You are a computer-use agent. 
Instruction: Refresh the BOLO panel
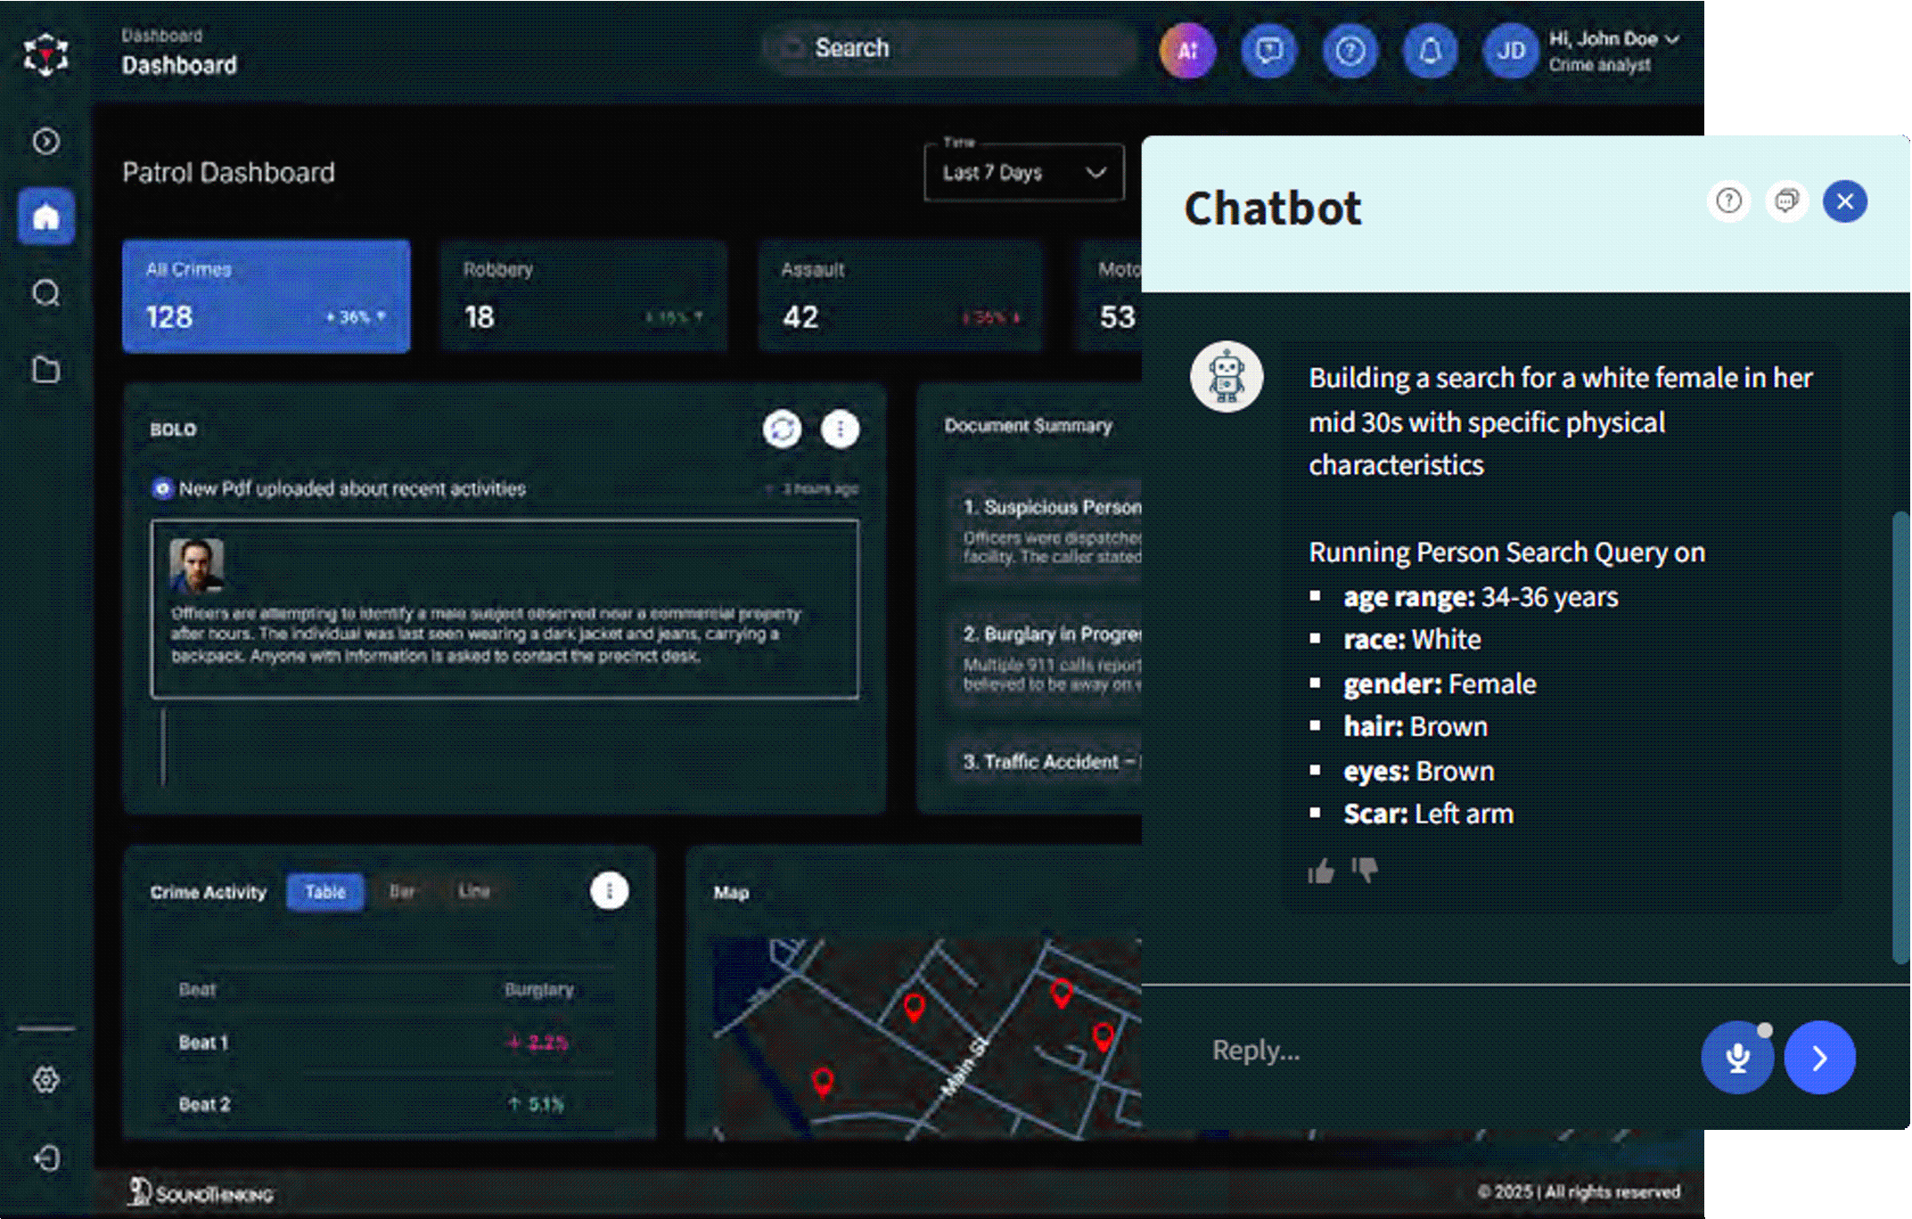(782, 430)
